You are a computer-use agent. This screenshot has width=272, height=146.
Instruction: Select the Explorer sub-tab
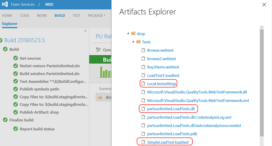click(10, 24)
